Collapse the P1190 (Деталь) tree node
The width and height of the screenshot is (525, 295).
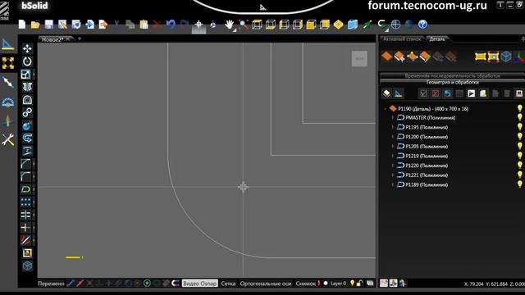coord(385,109)
